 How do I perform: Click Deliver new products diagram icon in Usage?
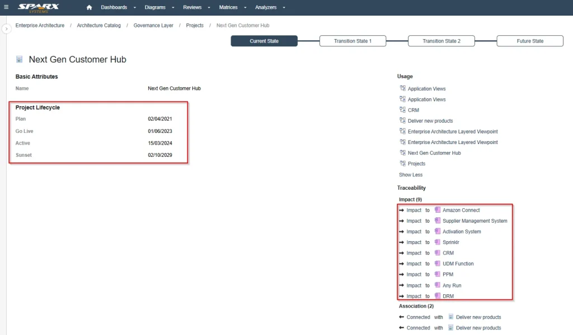pyautogui.click(x=402, y=120)
